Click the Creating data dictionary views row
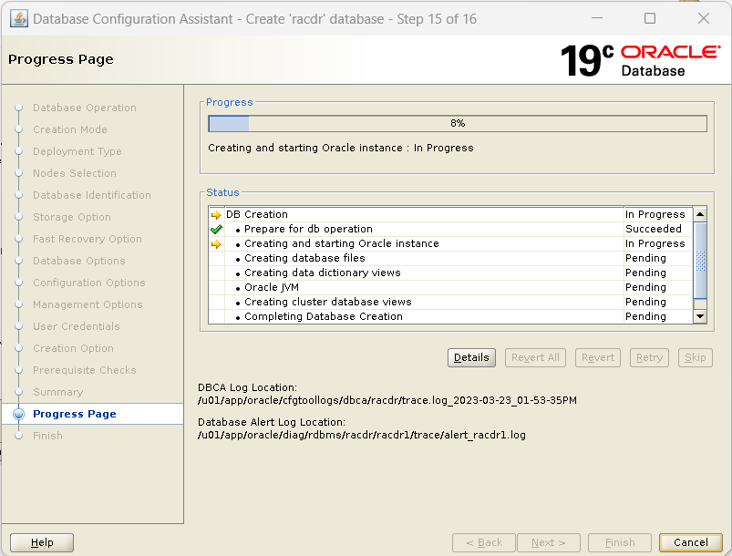Viewport: 732px width, 556px height. [x=450, y=273]
